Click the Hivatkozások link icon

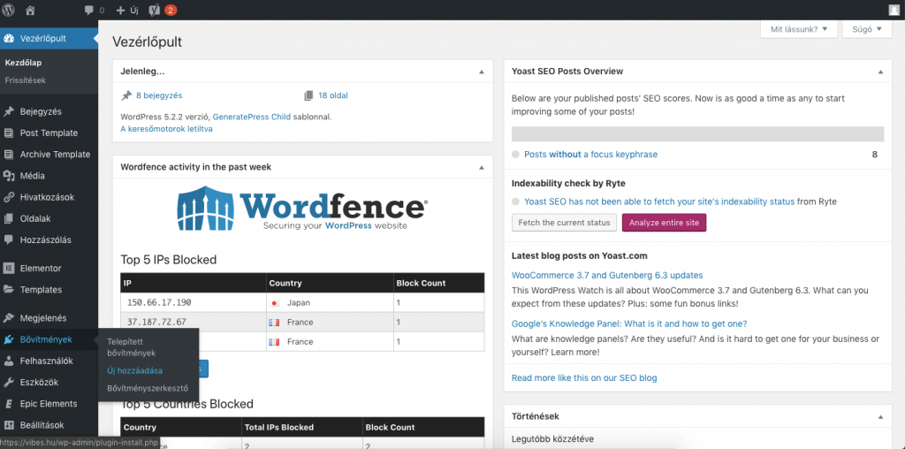[x=9, y=197]
